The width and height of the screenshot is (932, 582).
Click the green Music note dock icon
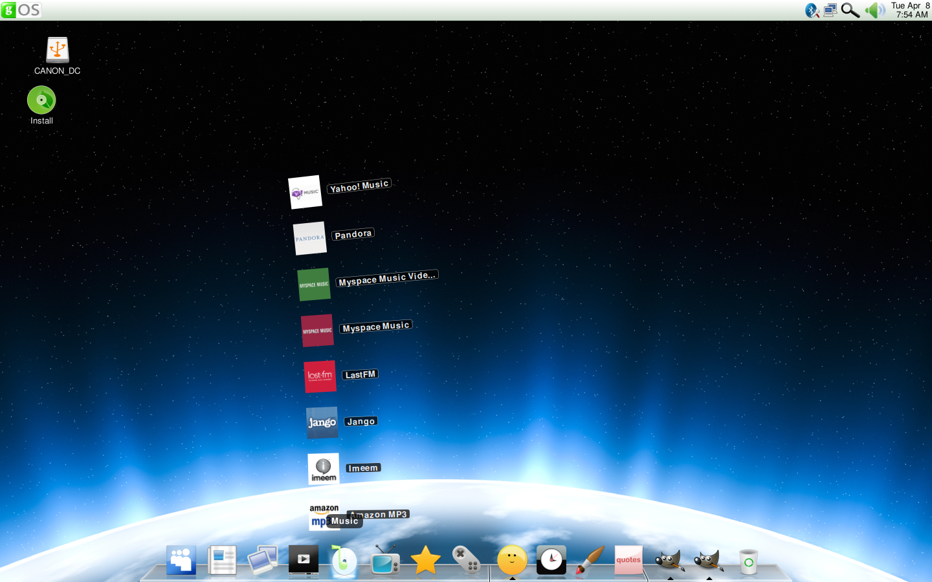click(344, 560)
